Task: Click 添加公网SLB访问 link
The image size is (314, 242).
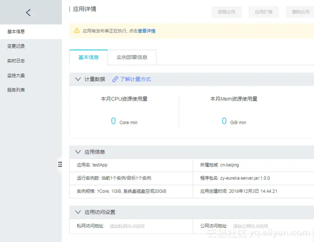Action: pyautogui.click(x=250, y=226)
